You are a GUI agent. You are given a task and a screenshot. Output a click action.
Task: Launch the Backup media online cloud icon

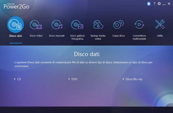click(x=98, y=25)
